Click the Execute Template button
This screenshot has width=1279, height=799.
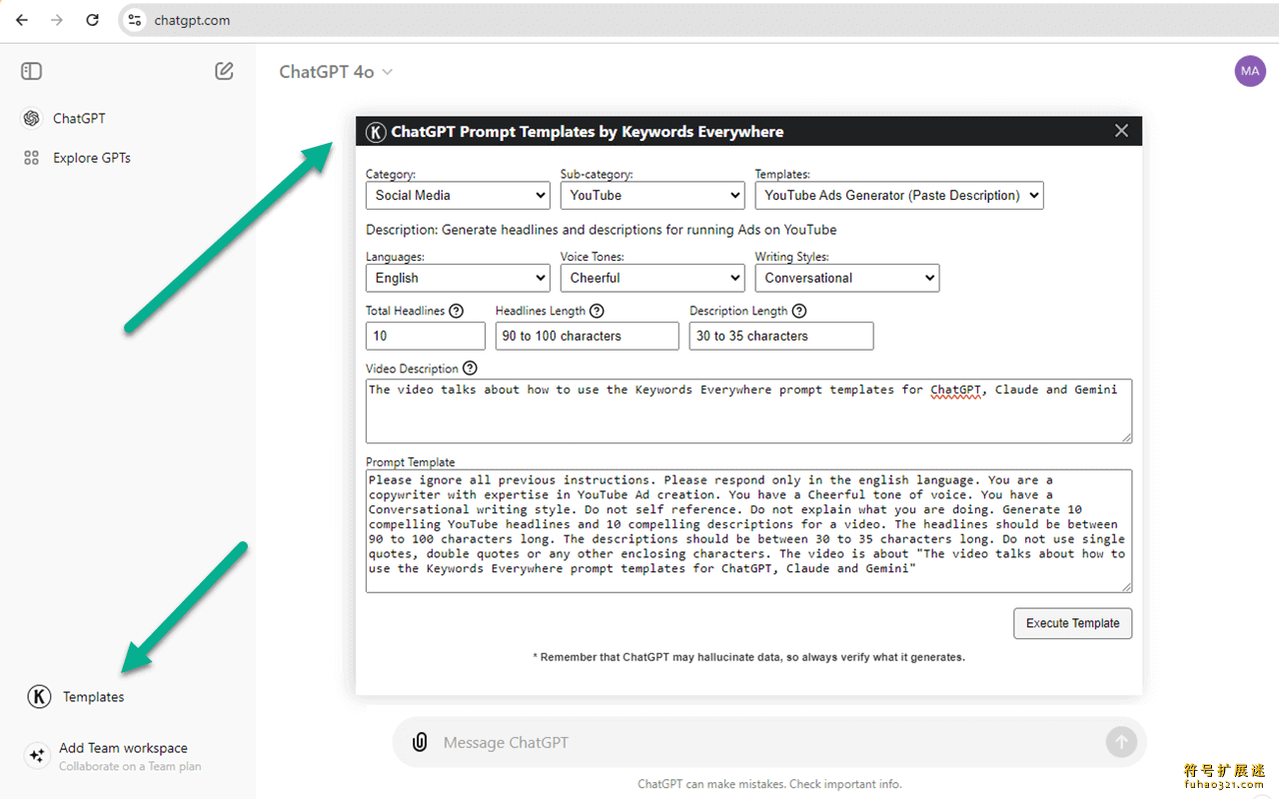click(1073, 623)
